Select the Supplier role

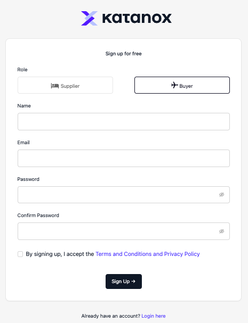coord(65,85)
